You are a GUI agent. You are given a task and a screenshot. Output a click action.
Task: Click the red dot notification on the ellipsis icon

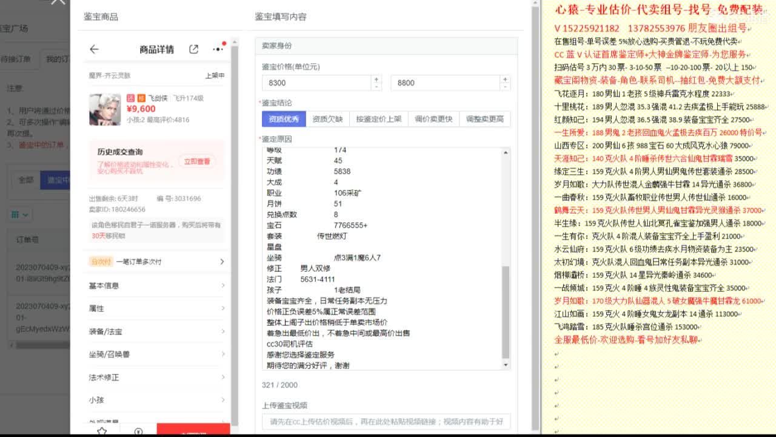click(224, 44)
